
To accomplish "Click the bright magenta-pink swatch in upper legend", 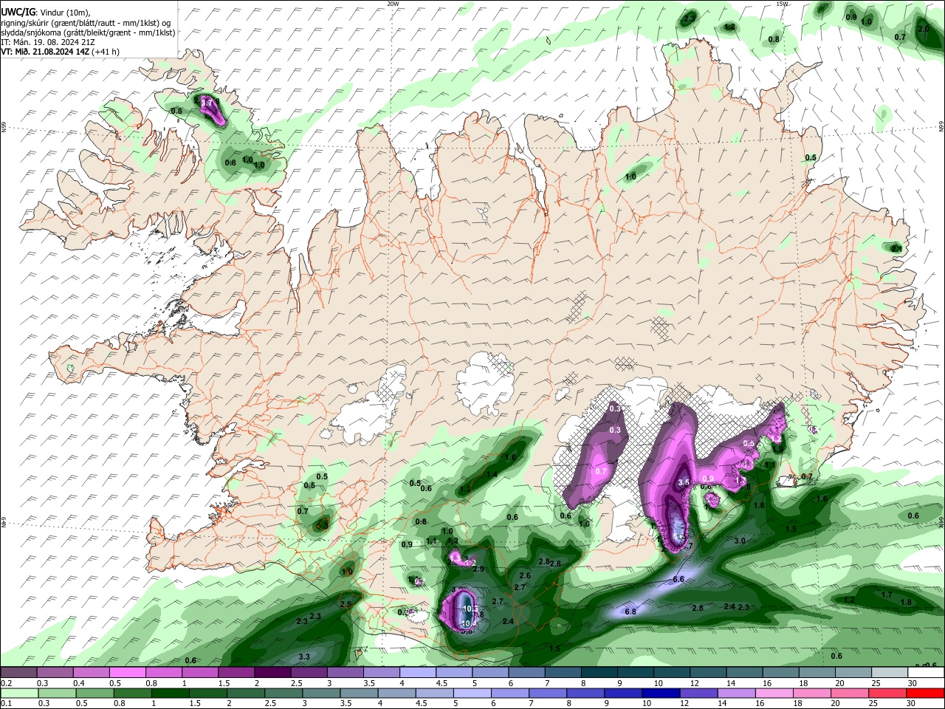I will [x=127, y=673].
